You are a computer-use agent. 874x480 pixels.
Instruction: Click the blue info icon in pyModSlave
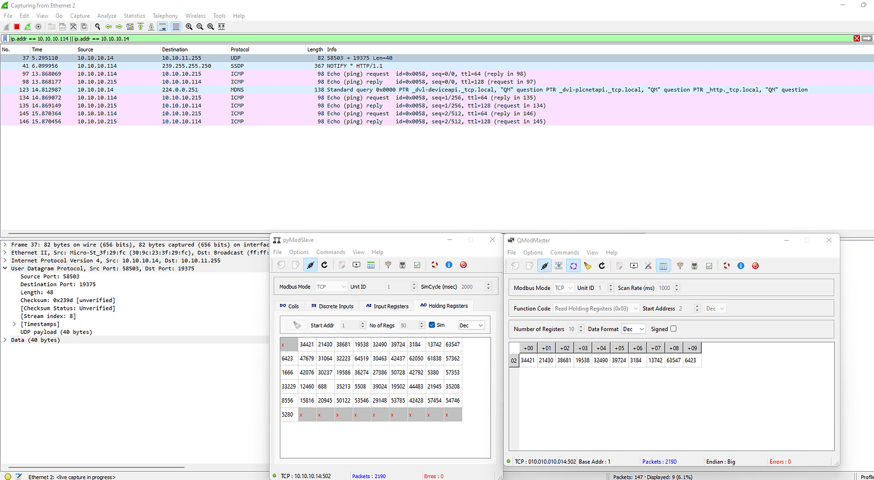[x=449, y=265]
